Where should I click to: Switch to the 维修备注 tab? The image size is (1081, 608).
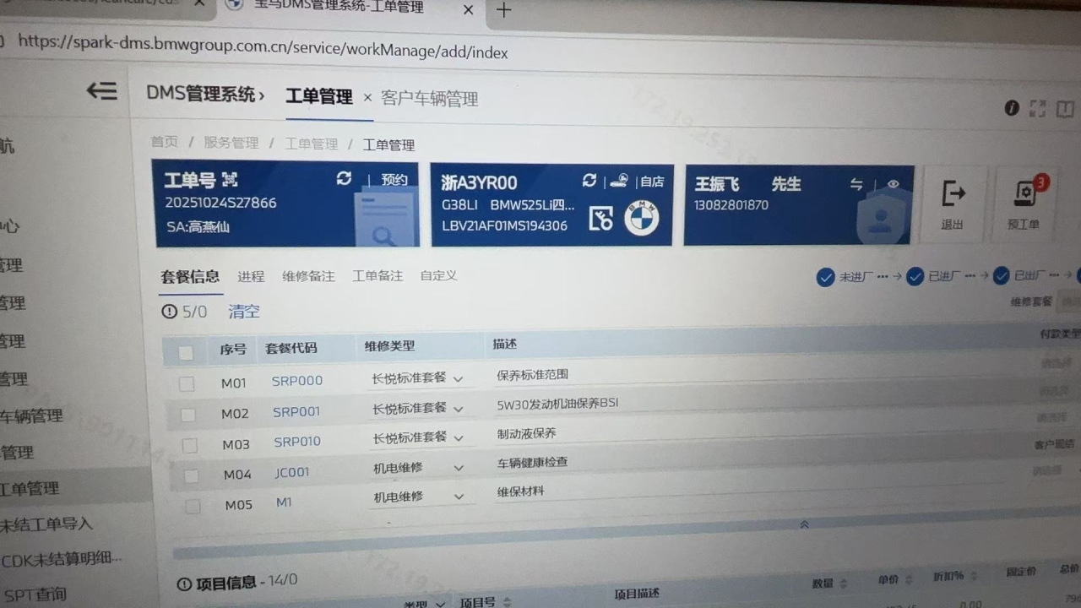point(308,276)
